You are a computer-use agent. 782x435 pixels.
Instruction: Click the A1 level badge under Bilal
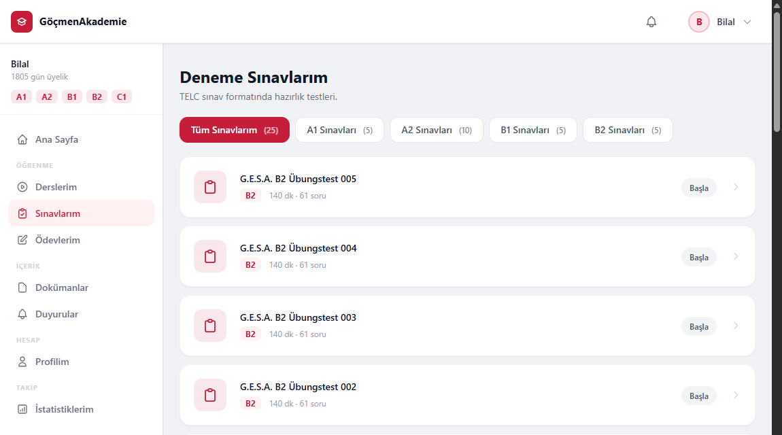point(22,97)
